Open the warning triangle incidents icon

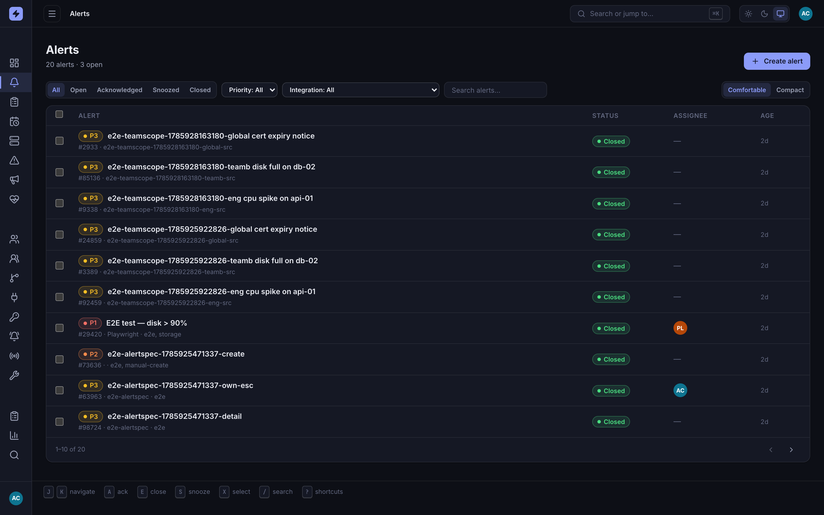[x=14, y=161]
